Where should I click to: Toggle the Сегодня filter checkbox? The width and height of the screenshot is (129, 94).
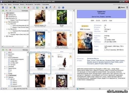coord(9,65)
